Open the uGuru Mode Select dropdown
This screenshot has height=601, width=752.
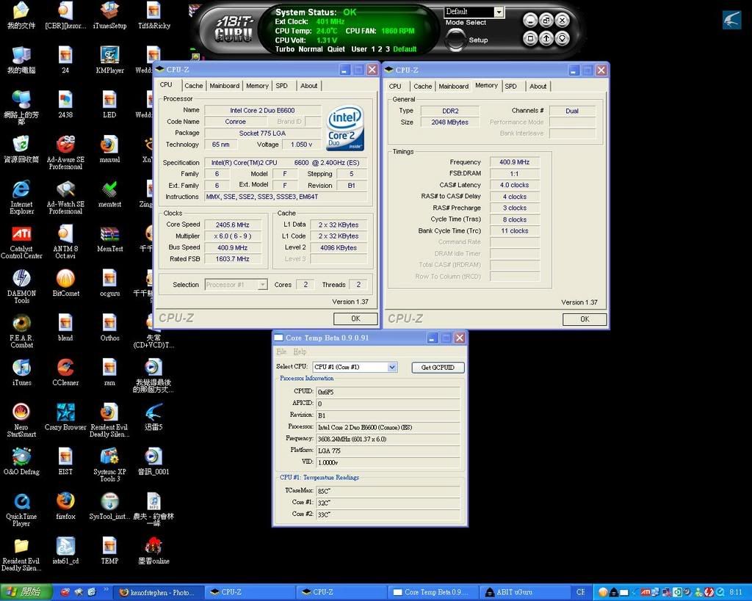(x=499, y=12)
